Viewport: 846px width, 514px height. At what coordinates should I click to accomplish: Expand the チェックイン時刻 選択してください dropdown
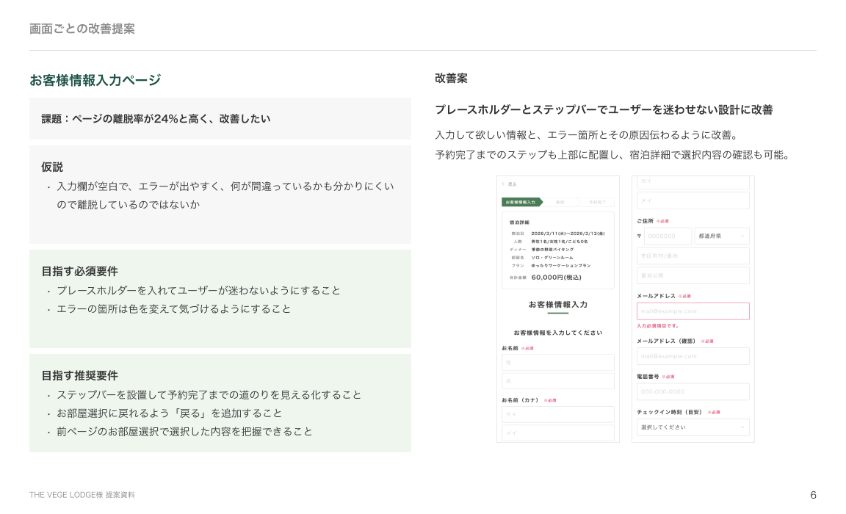tap(693, 427)
